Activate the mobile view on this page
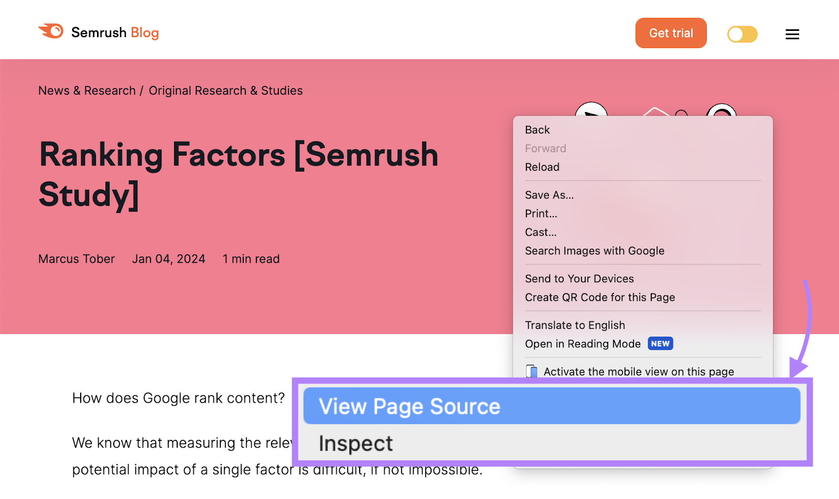This screenshot has width=839, height=499. 639,371
